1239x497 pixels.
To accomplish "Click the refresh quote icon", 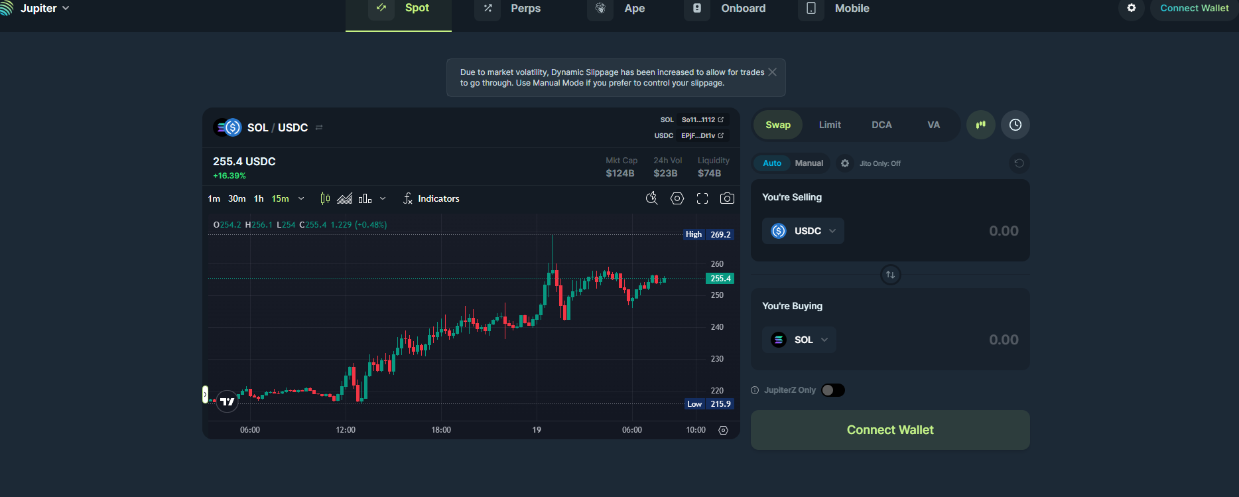I will tap(1019, 163).
